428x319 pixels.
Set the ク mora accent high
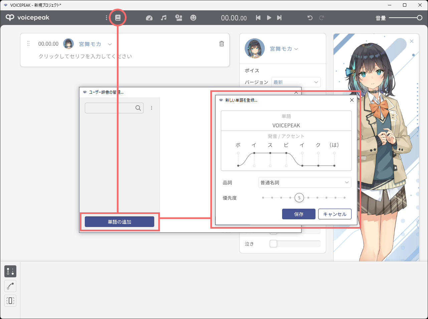pyautogui.click(x=318, y=153)
